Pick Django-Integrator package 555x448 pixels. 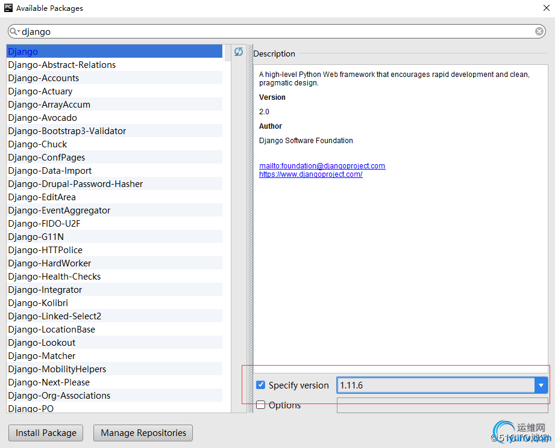(114, 290)
